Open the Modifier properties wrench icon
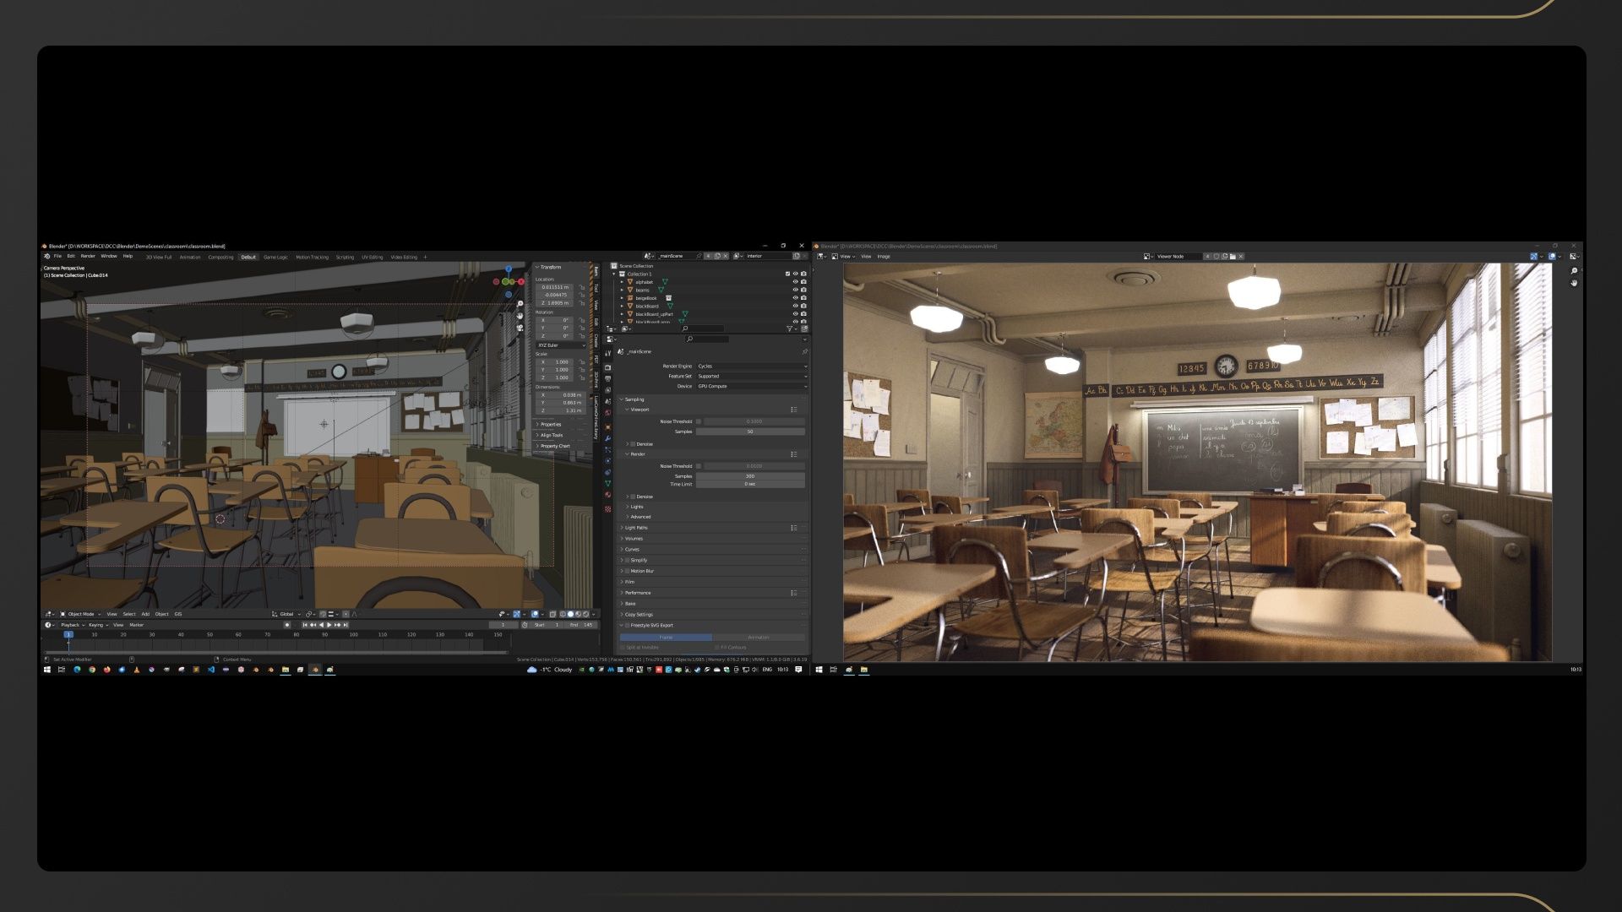 [607, 438]
